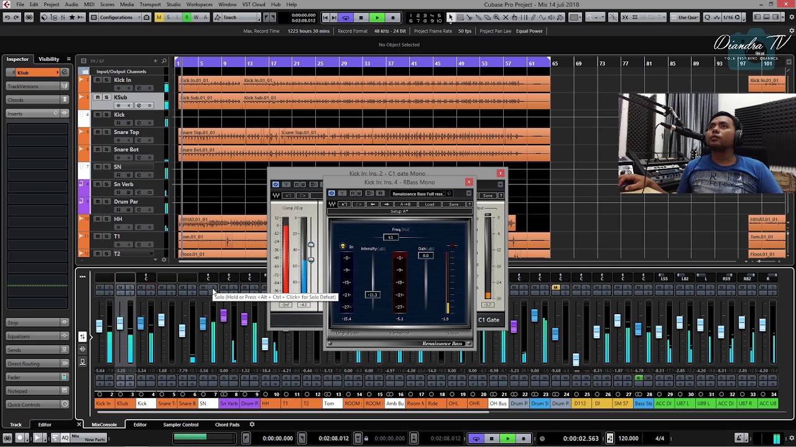Click Bass Stx channel label in mixer

[643, 404]
